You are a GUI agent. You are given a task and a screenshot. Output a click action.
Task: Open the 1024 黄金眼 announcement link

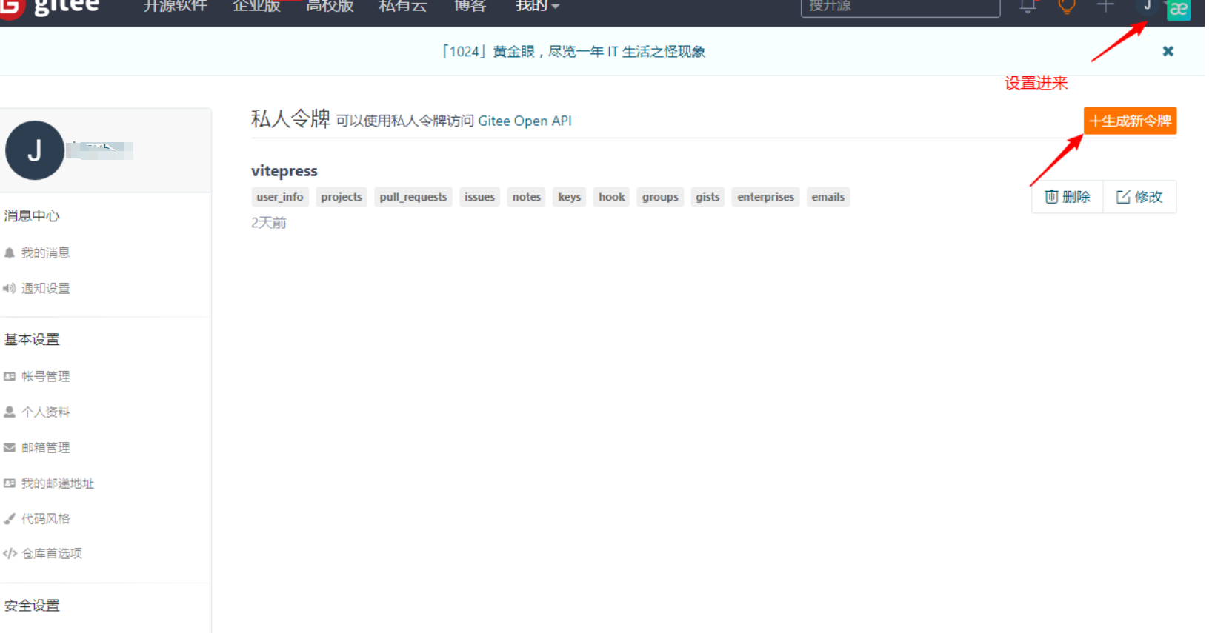pyautogui.click(x=573, y=51)
